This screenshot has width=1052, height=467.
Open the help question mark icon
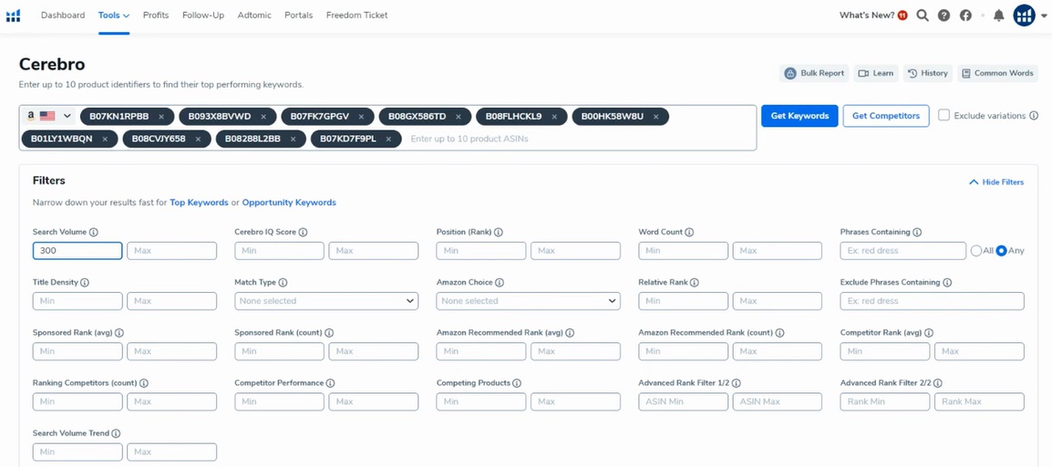[944, 16]
